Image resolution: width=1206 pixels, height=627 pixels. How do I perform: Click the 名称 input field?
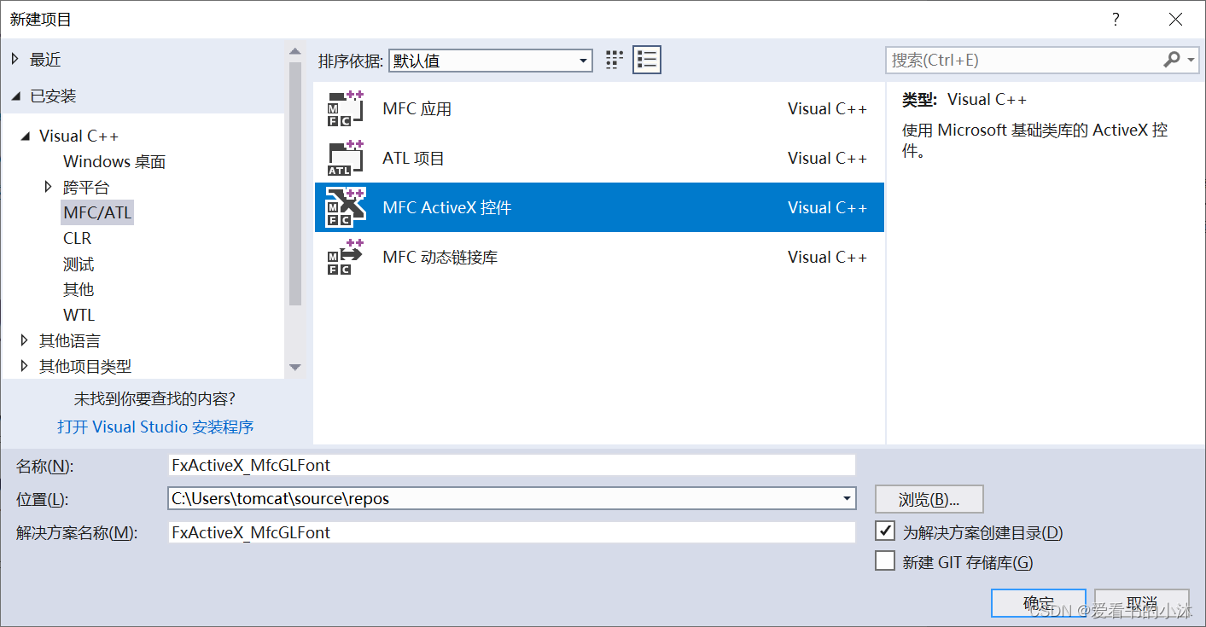[511, 465]
